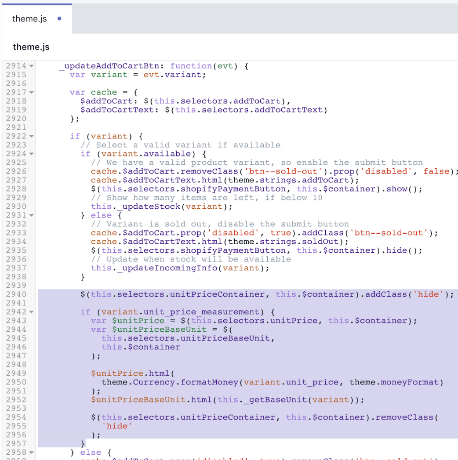Collapse the _updateAddToCartBtn function at line 2914
Screen dimensions: 458x460
[x=31, y=66]
